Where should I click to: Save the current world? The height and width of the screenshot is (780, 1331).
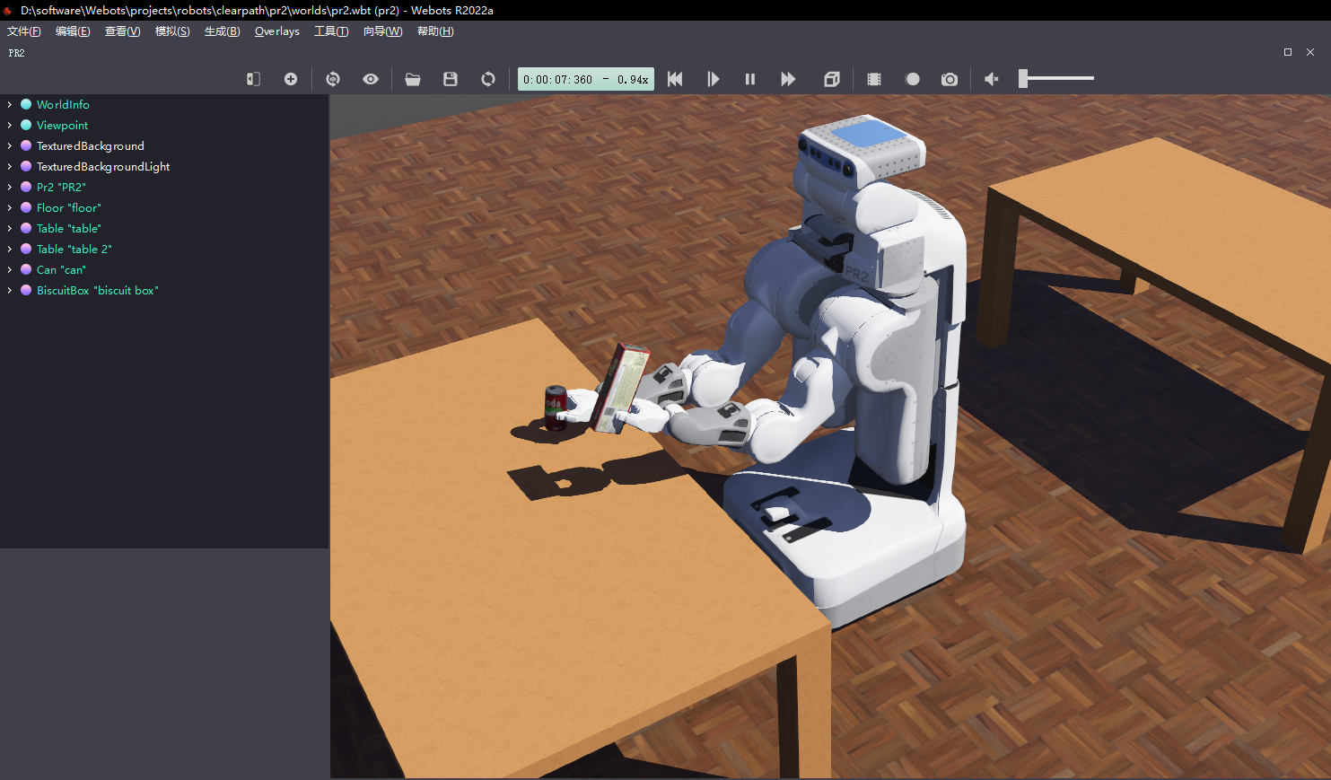click(x=450, y=79)
